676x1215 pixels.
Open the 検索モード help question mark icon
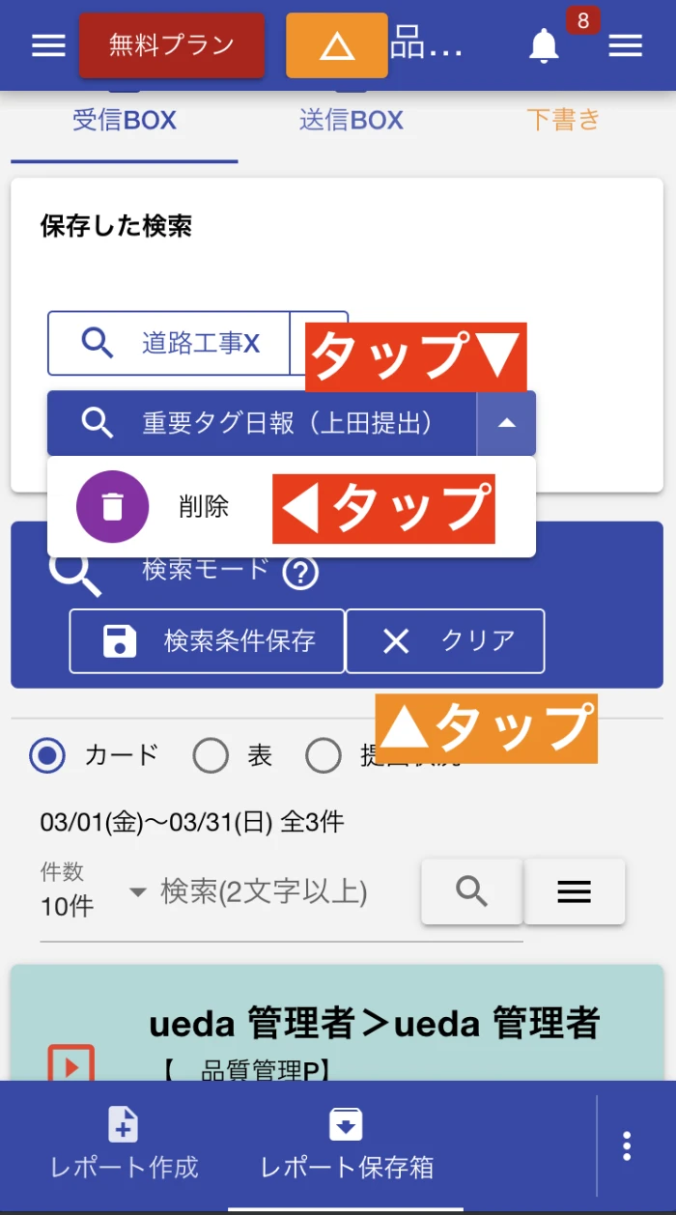[x=300, y=573]
